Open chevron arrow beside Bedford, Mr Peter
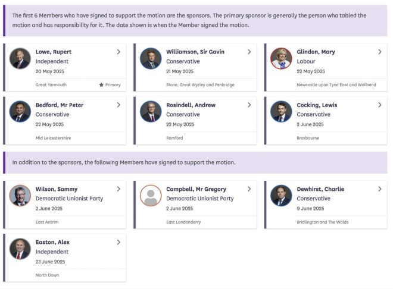Viewport: 393px width, 289px height. (x=118, y=105)
